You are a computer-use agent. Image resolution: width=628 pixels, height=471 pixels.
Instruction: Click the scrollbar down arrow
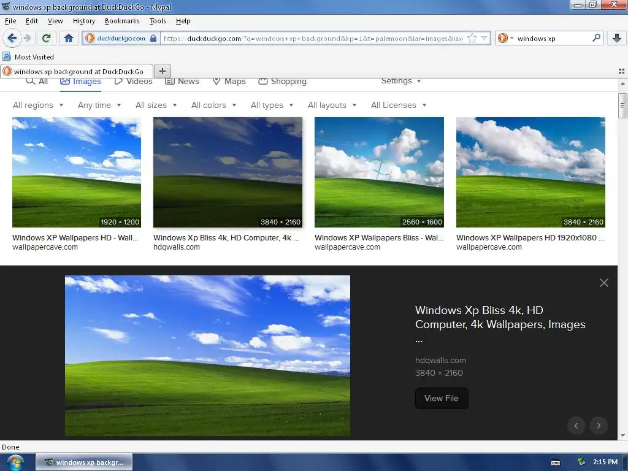pos(622,435)
